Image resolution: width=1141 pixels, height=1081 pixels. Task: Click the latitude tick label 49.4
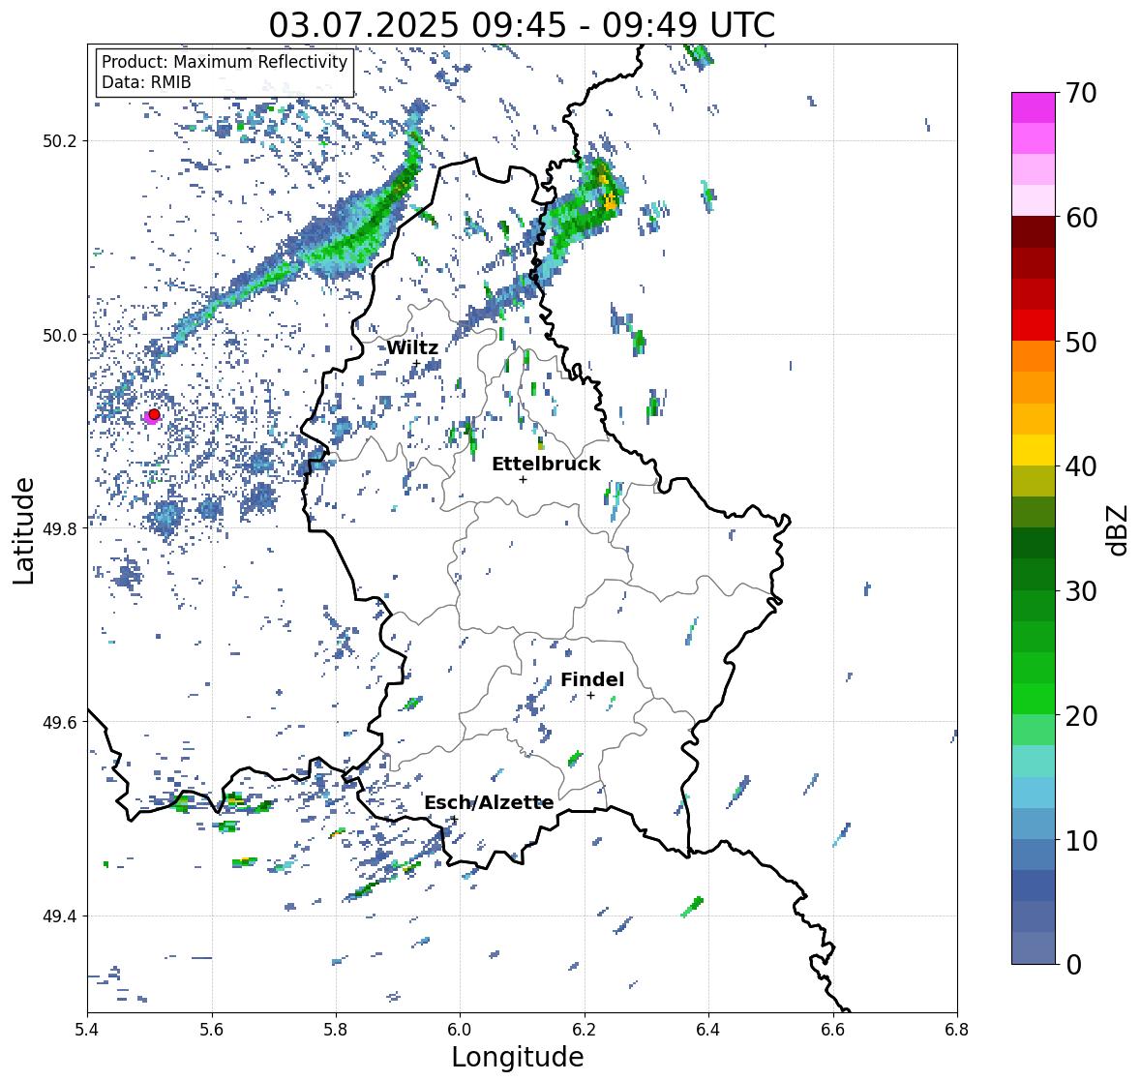pos(60,916)
